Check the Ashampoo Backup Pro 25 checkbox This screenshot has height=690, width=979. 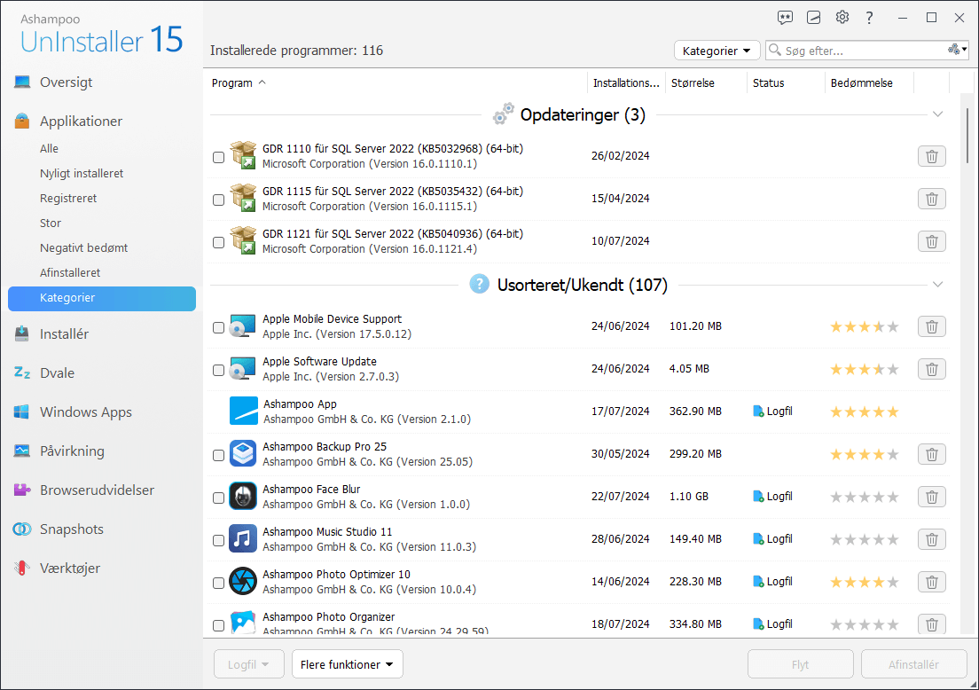[x=218, y=455]
